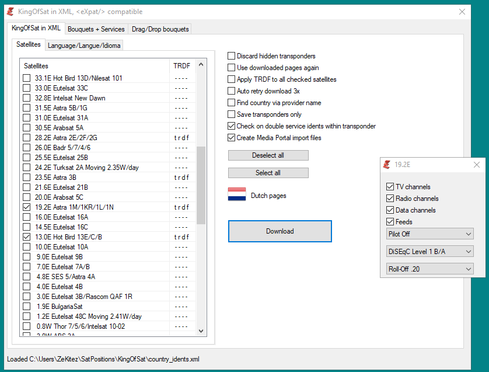Open the Pilot Off dropdown
489x372 pixels.
point(429,234)
